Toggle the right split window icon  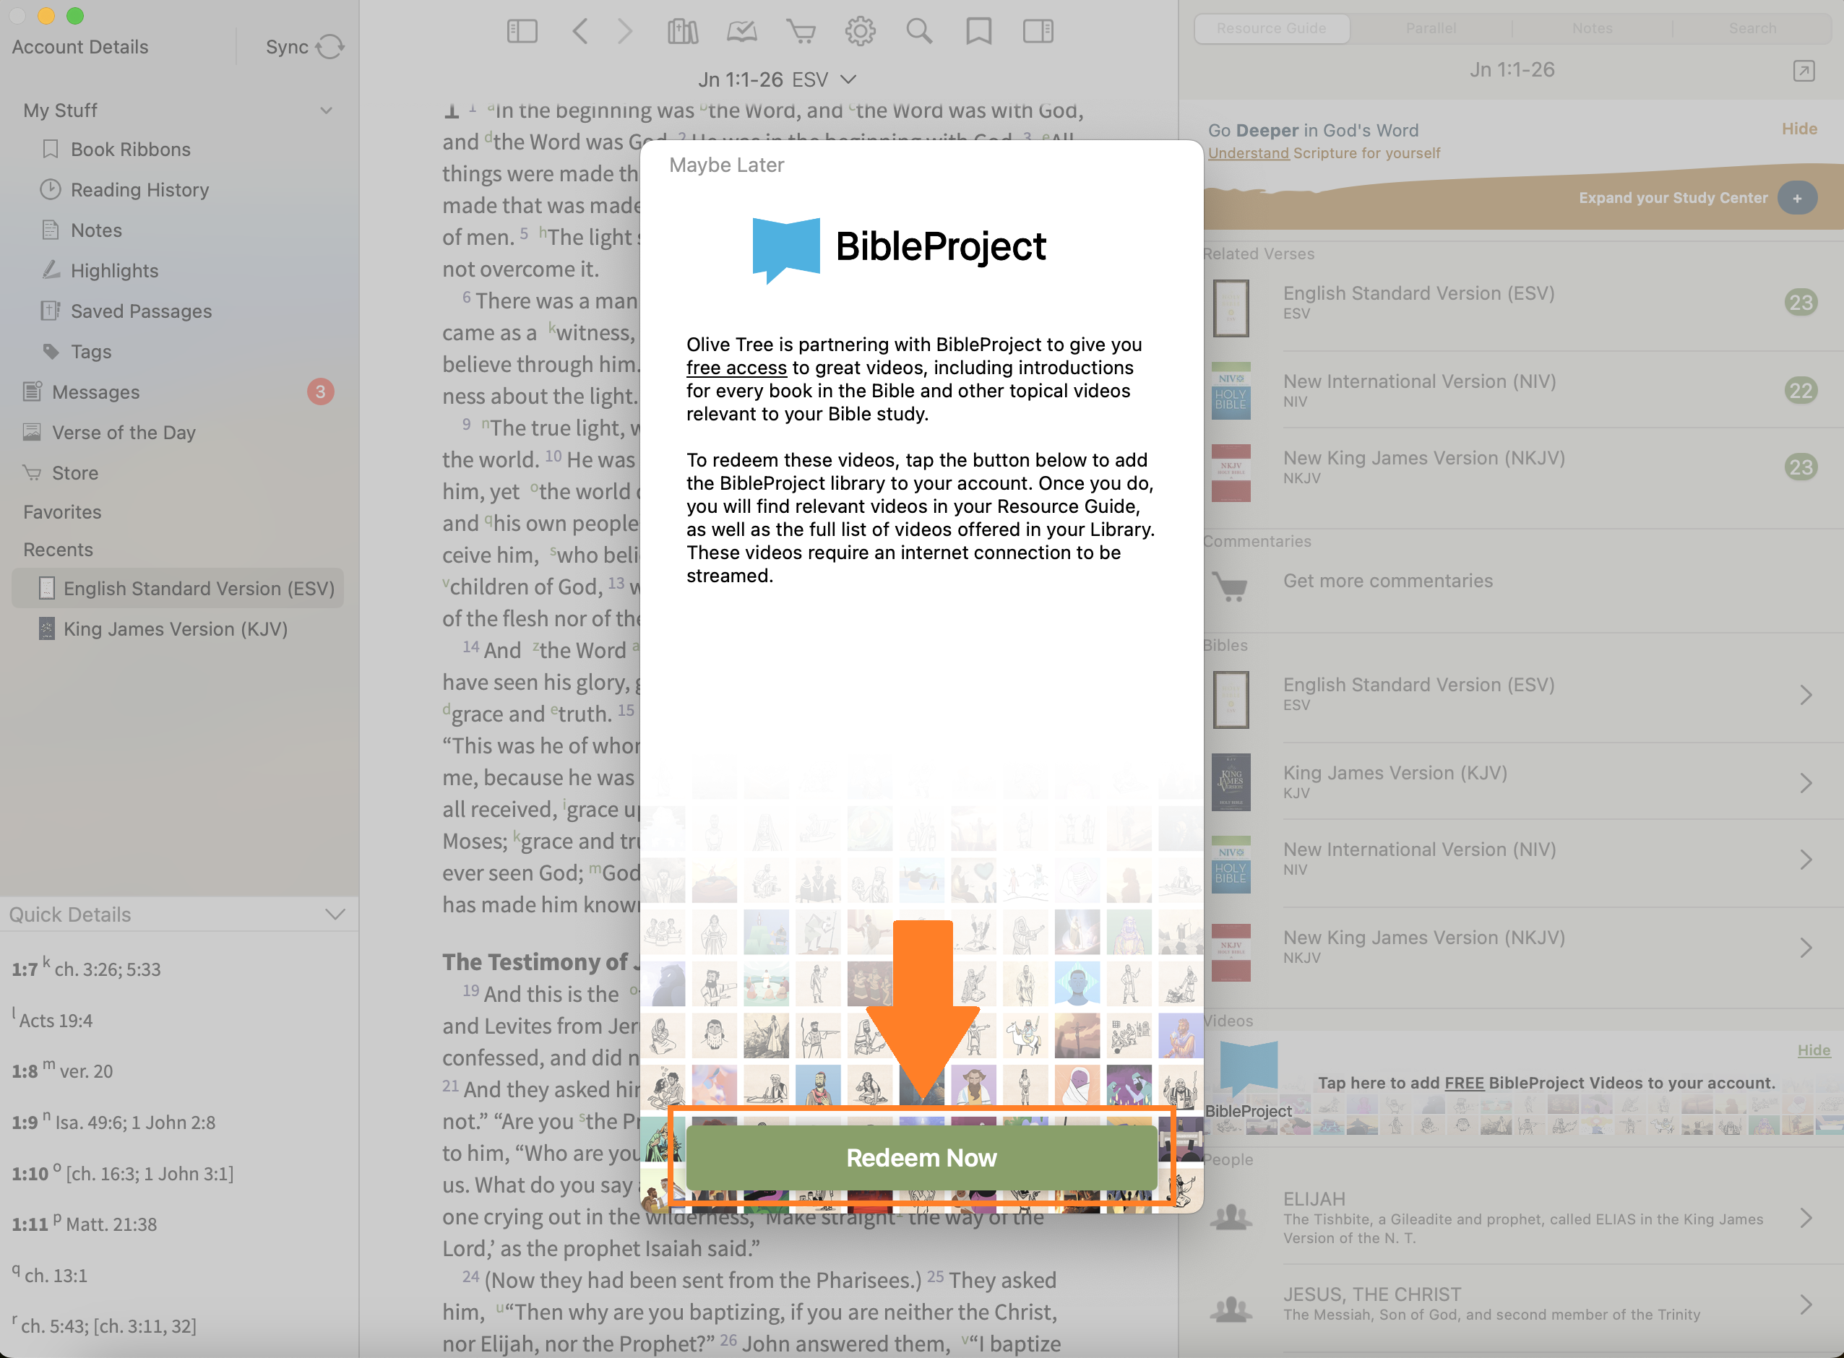click(x=1038, y=32)
